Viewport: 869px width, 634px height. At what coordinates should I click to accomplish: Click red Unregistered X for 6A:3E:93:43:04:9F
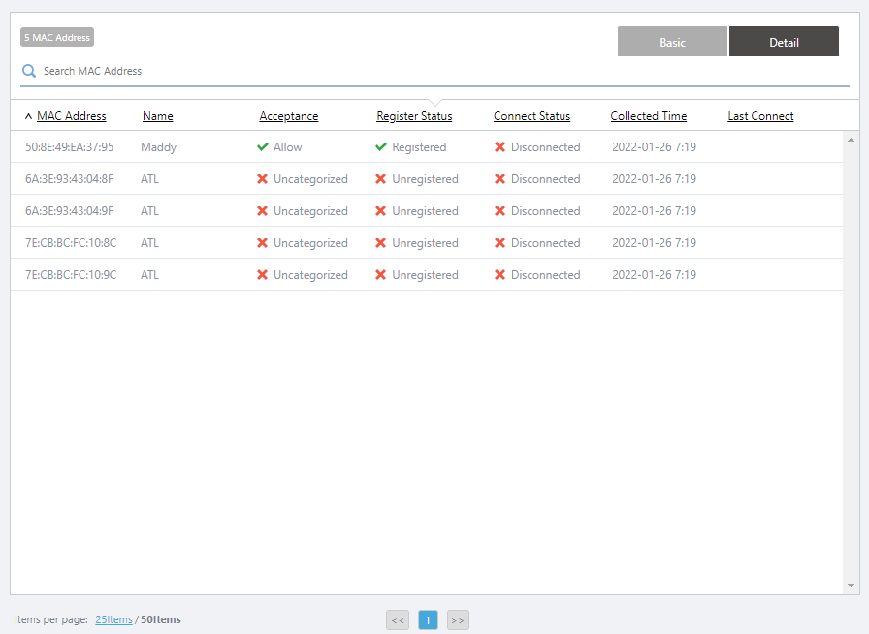coord(381,211)
